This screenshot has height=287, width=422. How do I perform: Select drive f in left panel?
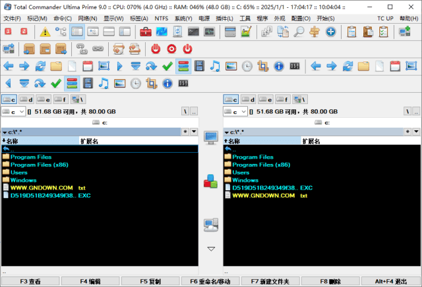pyautogui.click(x=61, y=99)
